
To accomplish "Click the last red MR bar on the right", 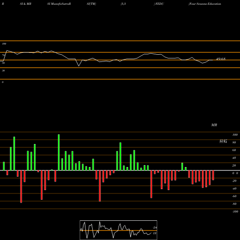I will [213, 175].
